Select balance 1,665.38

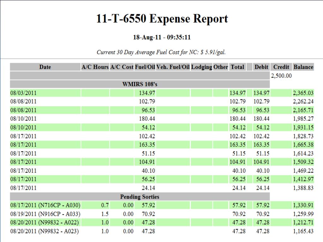303,145
